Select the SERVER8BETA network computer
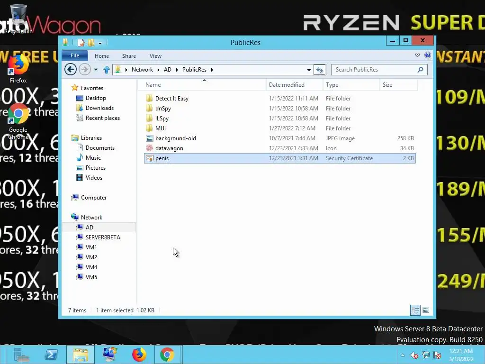This screenshot has width=485, height=364. [x=103, y=237]
